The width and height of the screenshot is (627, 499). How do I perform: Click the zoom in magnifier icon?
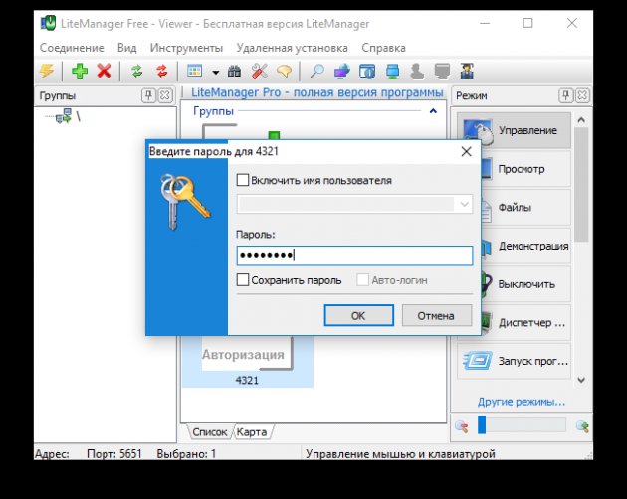point(582,426)
